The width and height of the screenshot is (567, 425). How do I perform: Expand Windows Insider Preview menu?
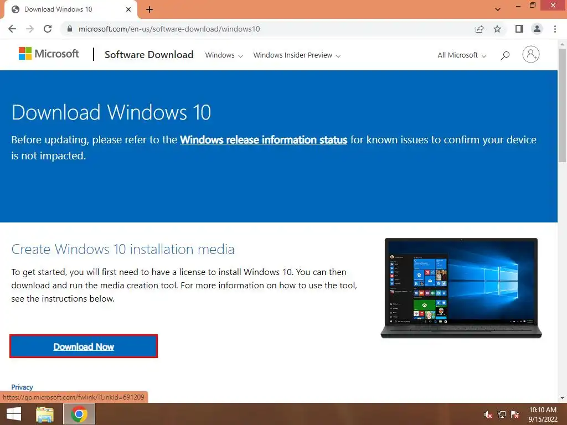click(297, 55)
